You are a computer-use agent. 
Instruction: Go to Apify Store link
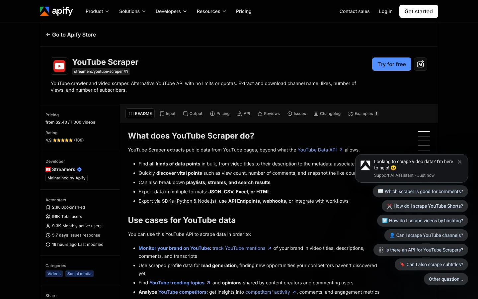pos(71,35)
